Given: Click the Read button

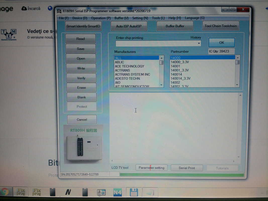Looking at the screenshot, I should tap(81, 39).
